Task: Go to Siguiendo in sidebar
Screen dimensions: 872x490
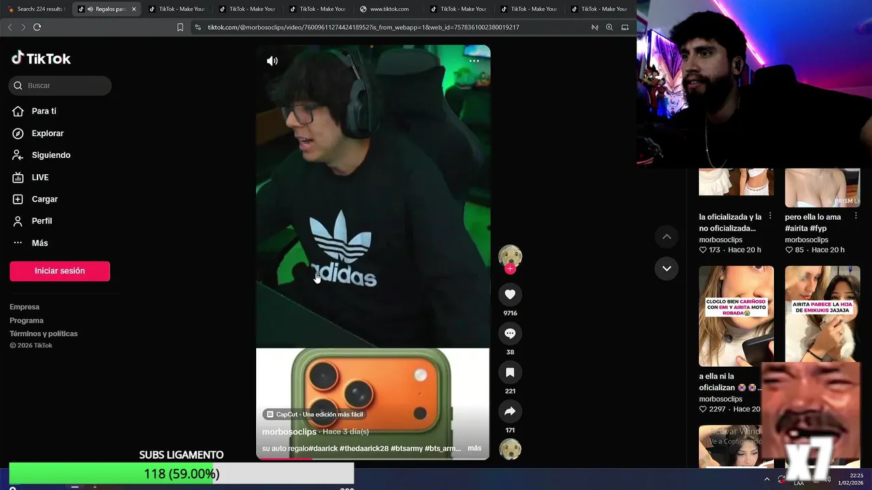Action: coord(50,155)
